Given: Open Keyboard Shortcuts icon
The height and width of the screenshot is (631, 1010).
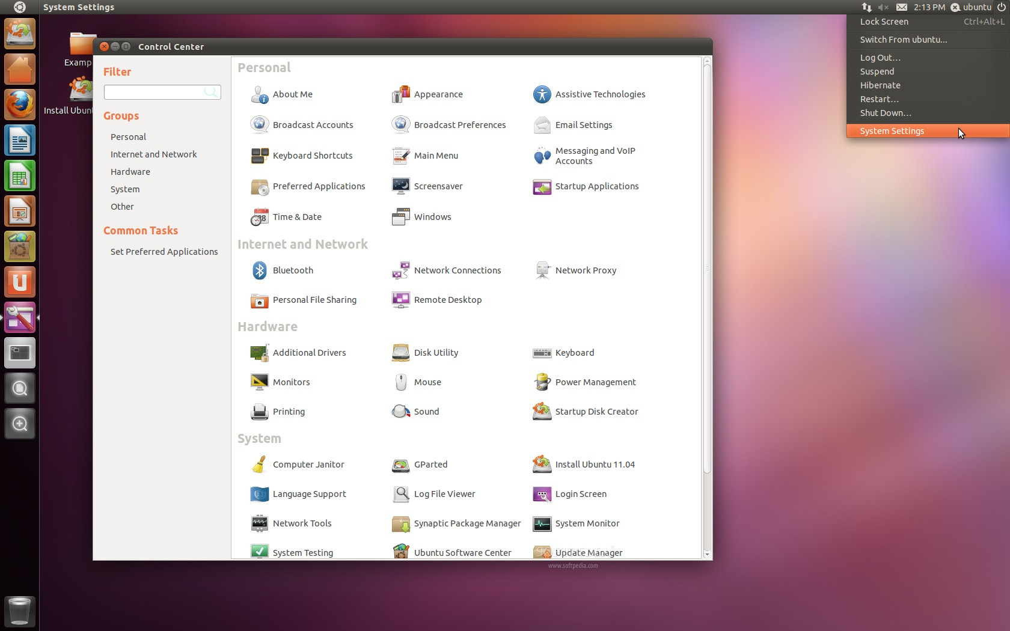Looking at the screenshot, I should (x=260, y=156).
